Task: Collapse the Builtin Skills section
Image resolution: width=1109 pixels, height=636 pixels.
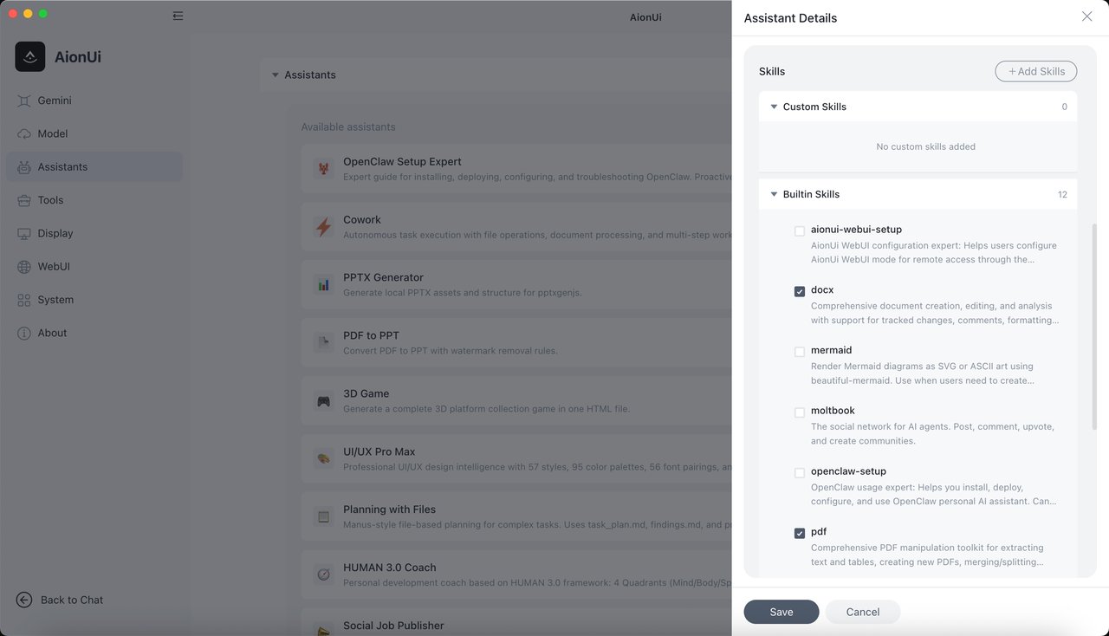Action: coord(774,194)
